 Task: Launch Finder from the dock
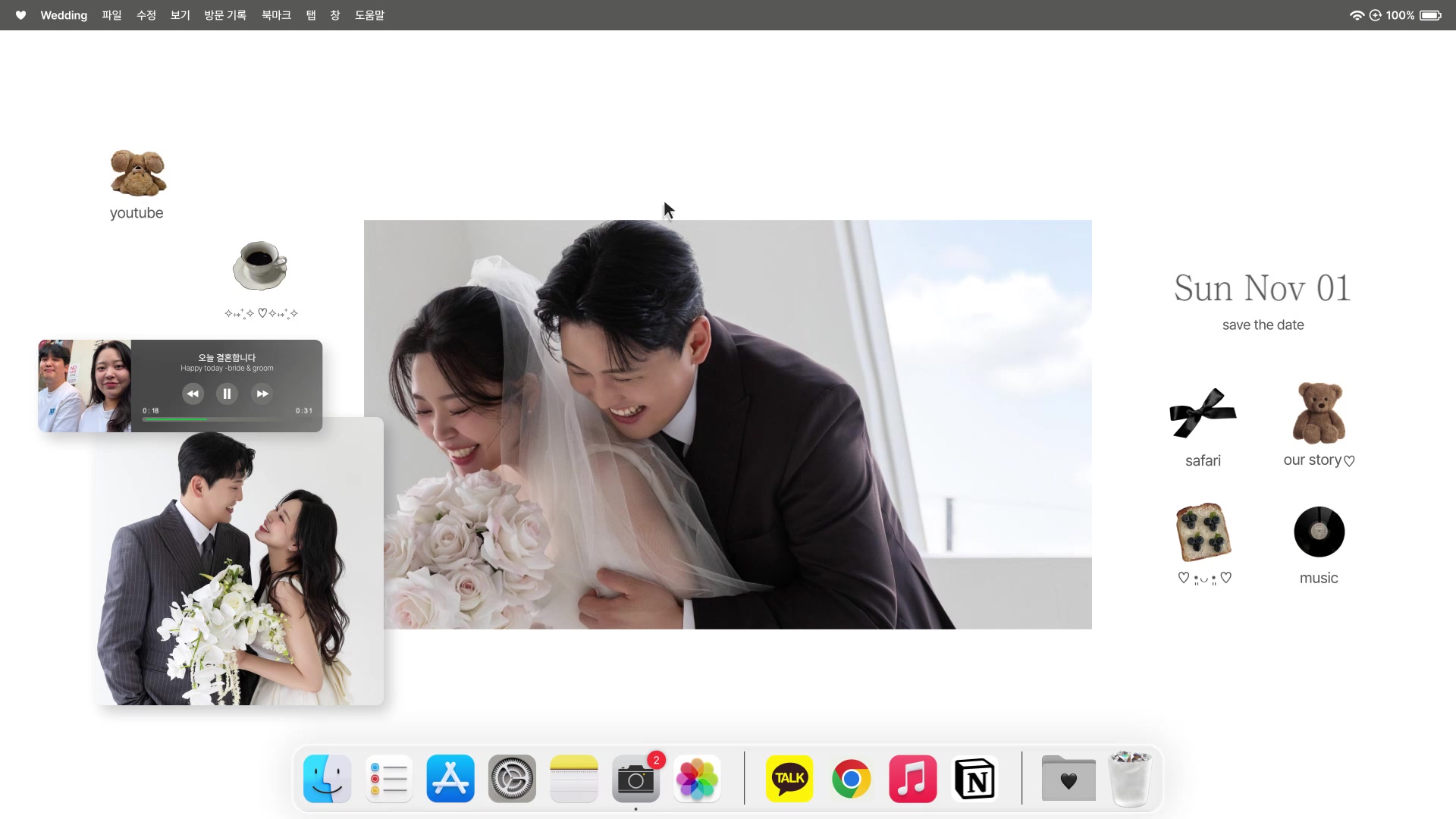click(328, 778)
